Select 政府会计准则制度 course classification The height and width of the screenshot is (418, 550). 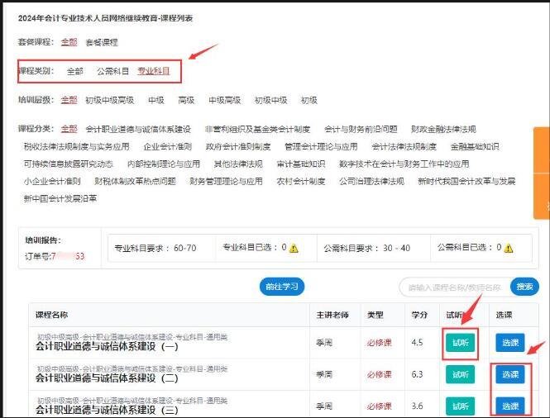238,147
